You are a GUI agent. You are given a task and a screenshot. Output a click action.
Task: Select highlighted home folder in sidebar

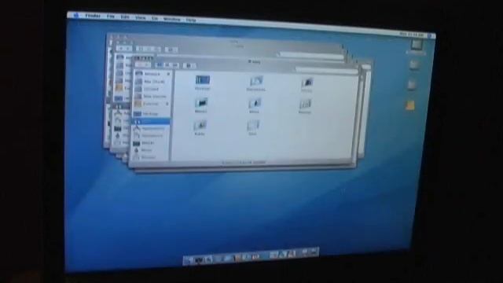coord(151,121)
